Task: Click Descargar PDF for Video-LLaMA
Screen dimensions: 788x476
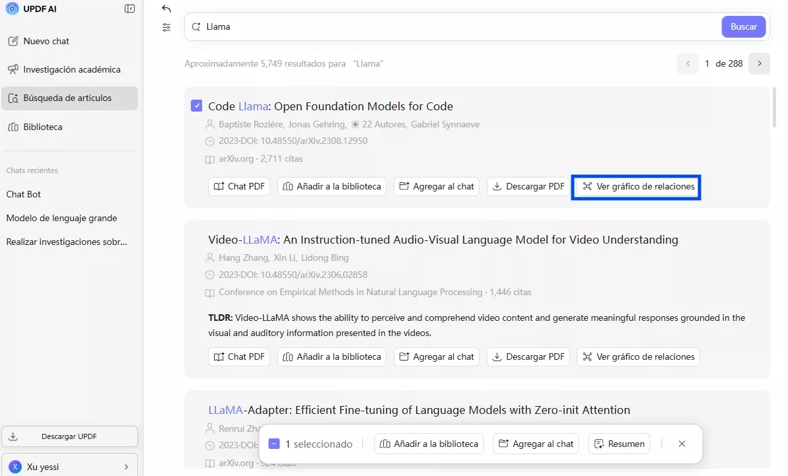Action: pos(528,357)
